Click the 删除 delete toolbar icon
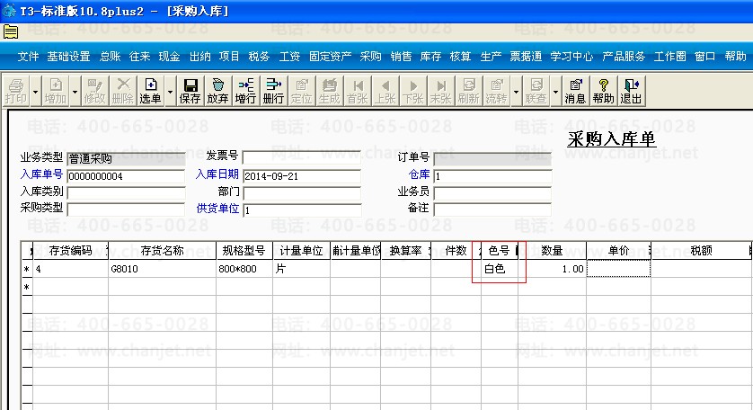 [x=123, y=91]
